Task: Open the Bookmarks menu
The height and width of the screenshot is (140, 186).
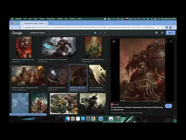Action: pyautogui.click(x=51, y=19)
